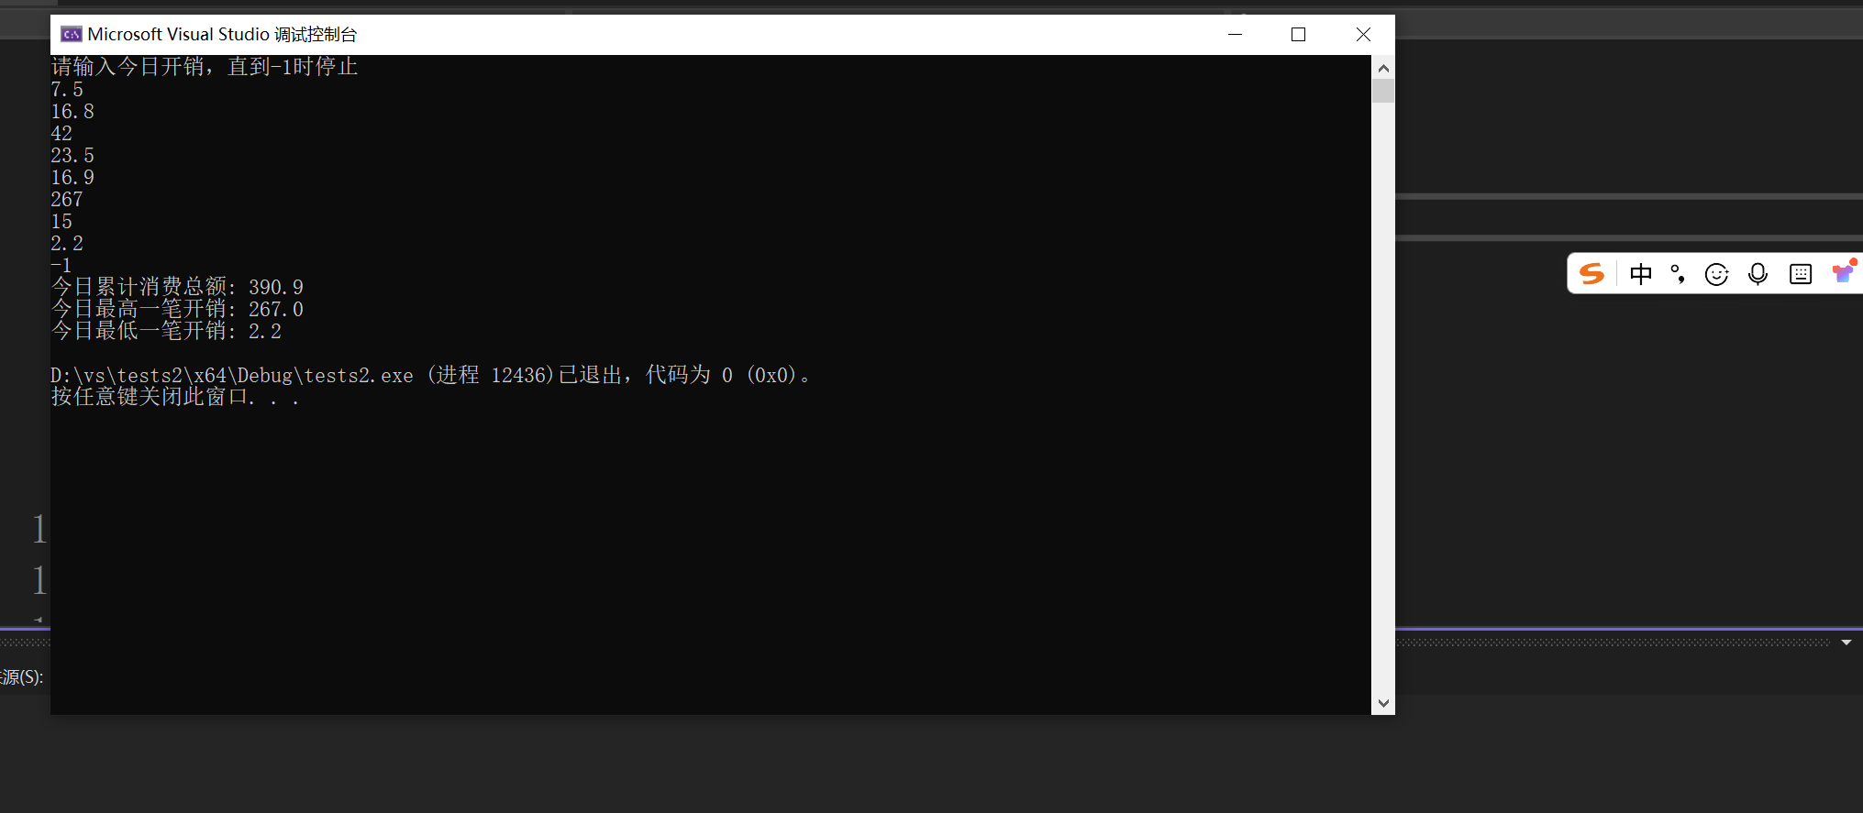Click the input value 7.5

coord(67,90)
